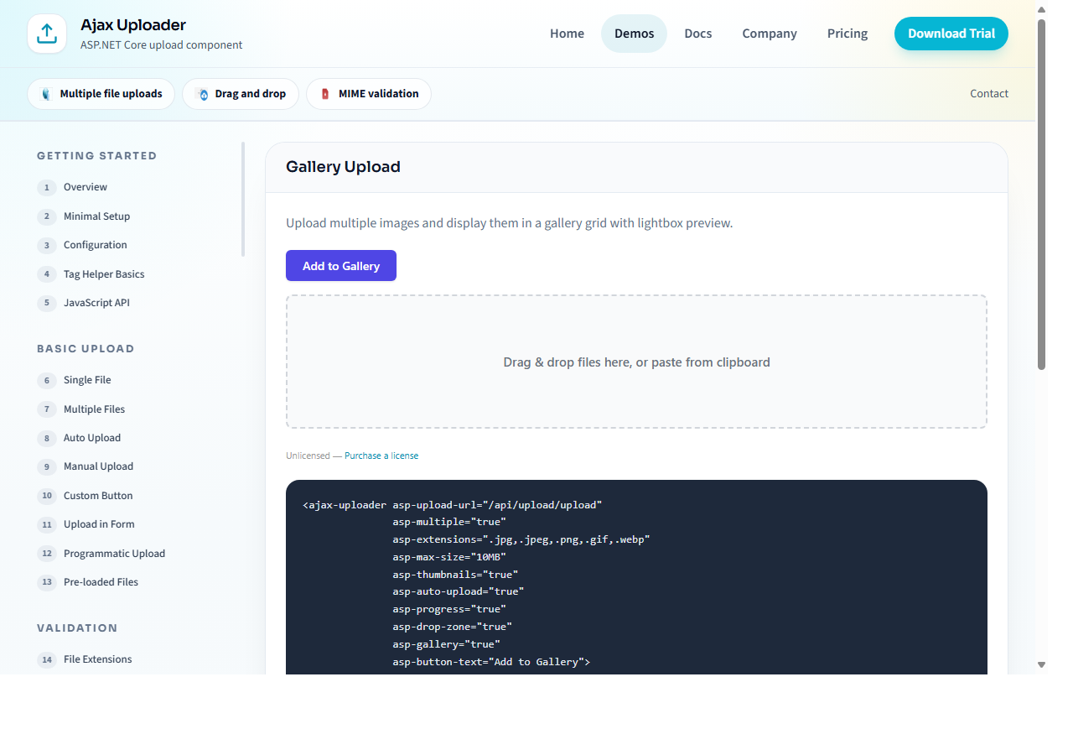Image resolution: width=1073 pixels, height=755 pixels.
Task: Select the Demos nav tab
Action: click(x=634, y=34)
